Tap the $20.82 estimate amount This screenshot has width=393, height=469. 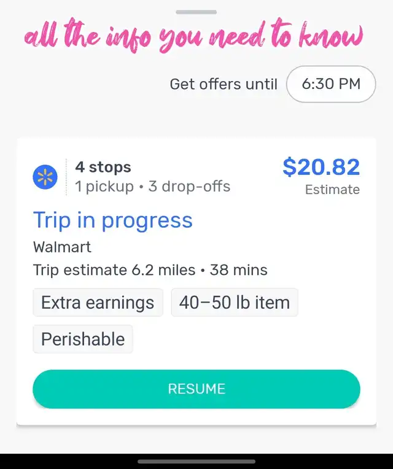pos(321,167)
